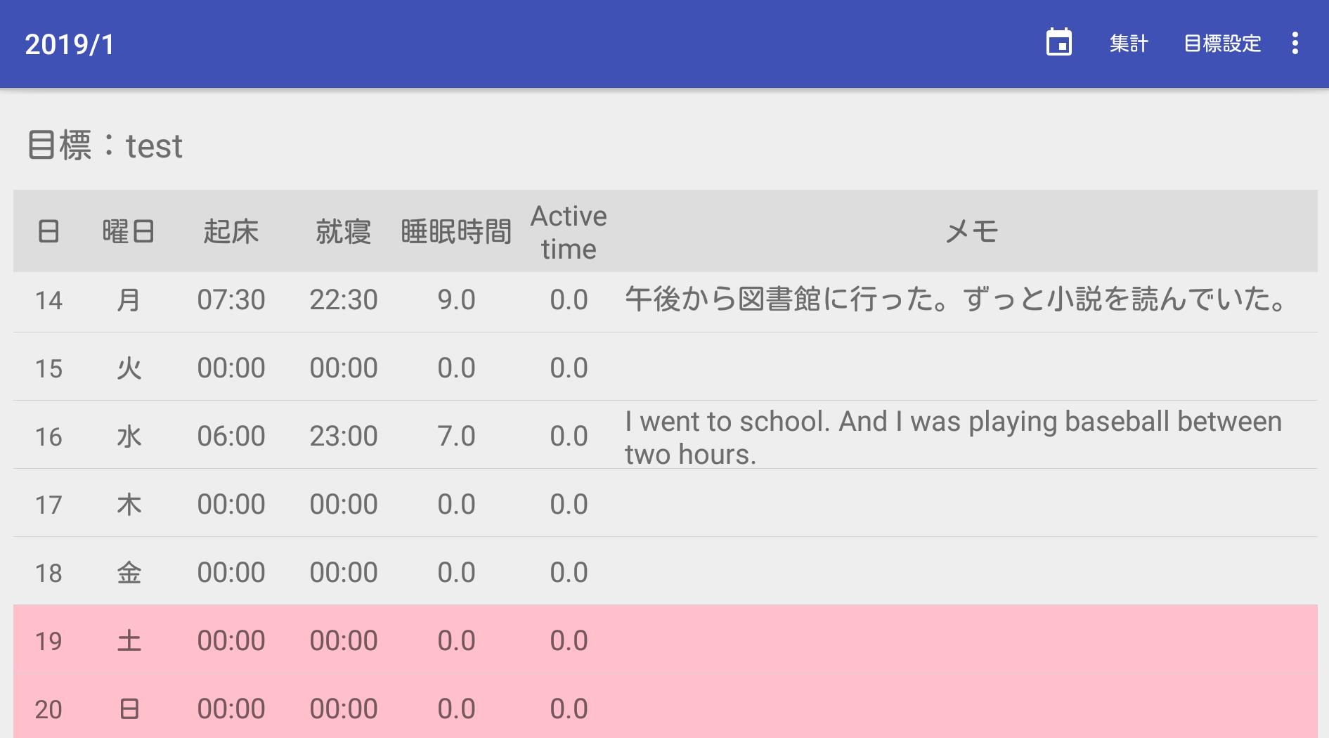The width and height of the screenshot is (1329, 738).
Task: Select 水 weekday cell
Action: coord(129,436)
